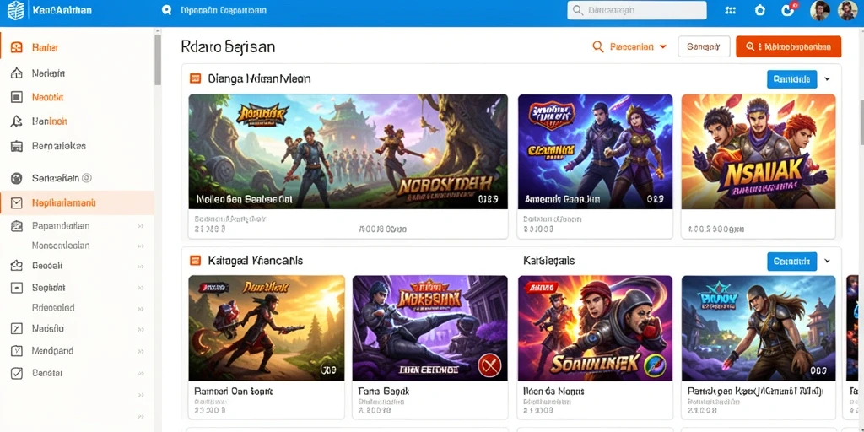864x432 pixels.
Task: Click the round chat icon beside Dipanain text
Action: tap(166, 10)
